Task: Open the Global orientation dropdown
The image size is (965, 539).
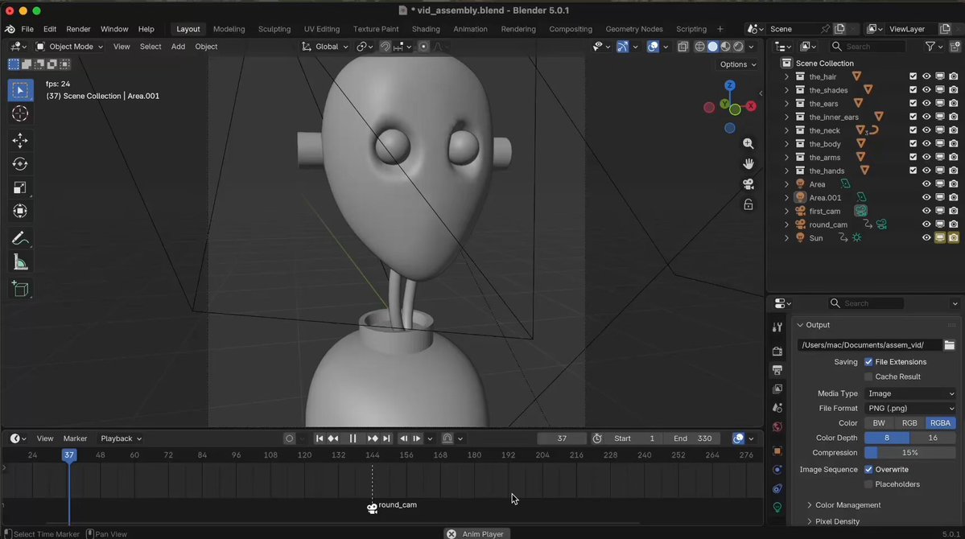Action: pyautogui.click(x=326, y=46)
